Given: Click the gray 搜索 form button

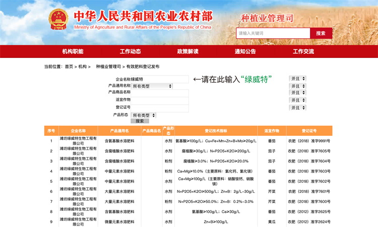Looking at the screenshot, I should pos(140,121).
